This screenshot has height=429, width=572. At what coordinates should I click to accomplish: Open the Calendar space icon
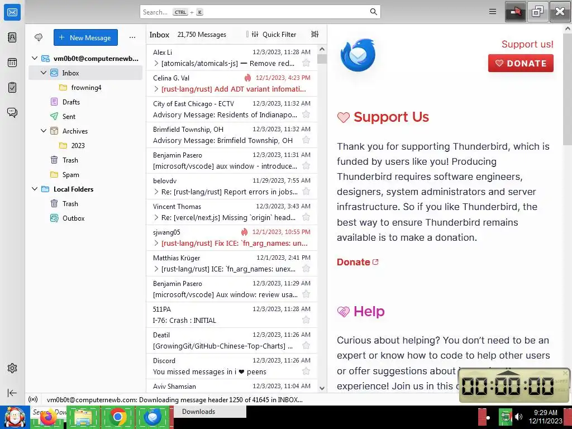[x=12, y=63]
